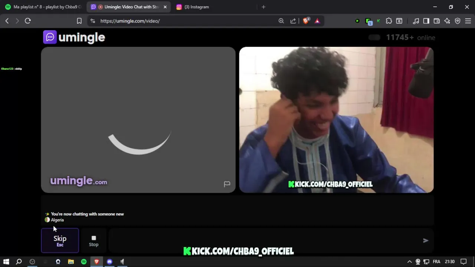Image resolution: width=475 pixels, height=267 pixels.
Task: Click "You're now chatting with someone new" text
Action: click(x=87, y=214)
